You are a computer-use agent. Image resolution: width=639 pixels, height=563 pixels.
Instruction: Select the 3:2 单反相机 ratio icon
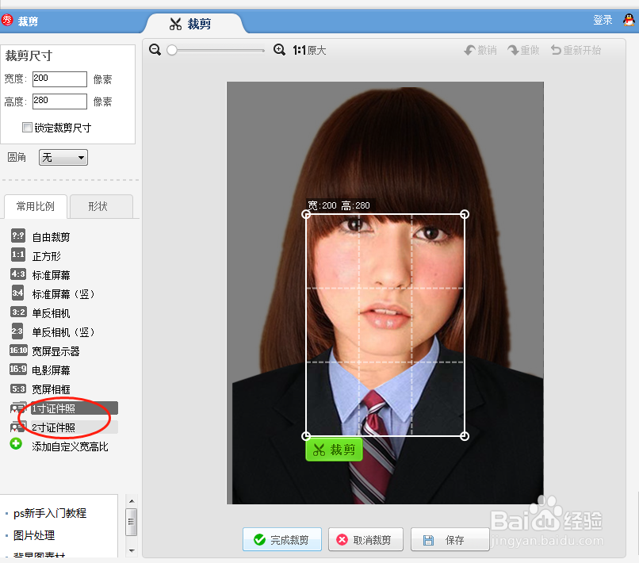[x=18, y=312]
